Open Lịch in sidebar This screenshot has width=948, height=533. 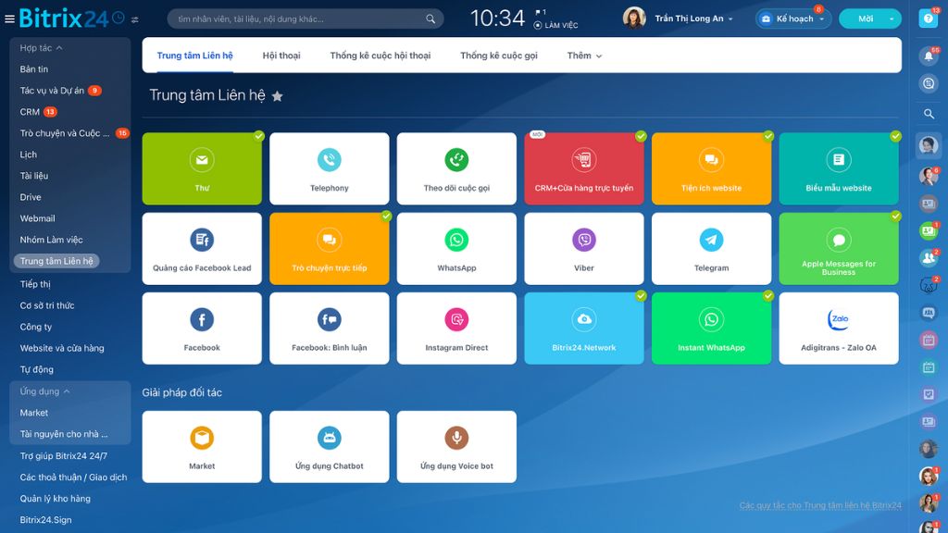click(x=29, y=155)
